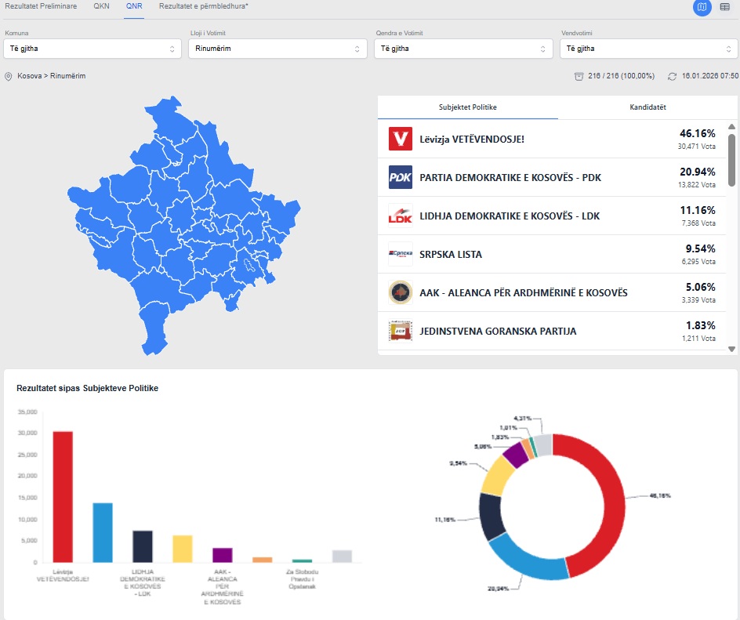Click the Srpska Lista logo
740x620 pixels.
tap(401, 254)
